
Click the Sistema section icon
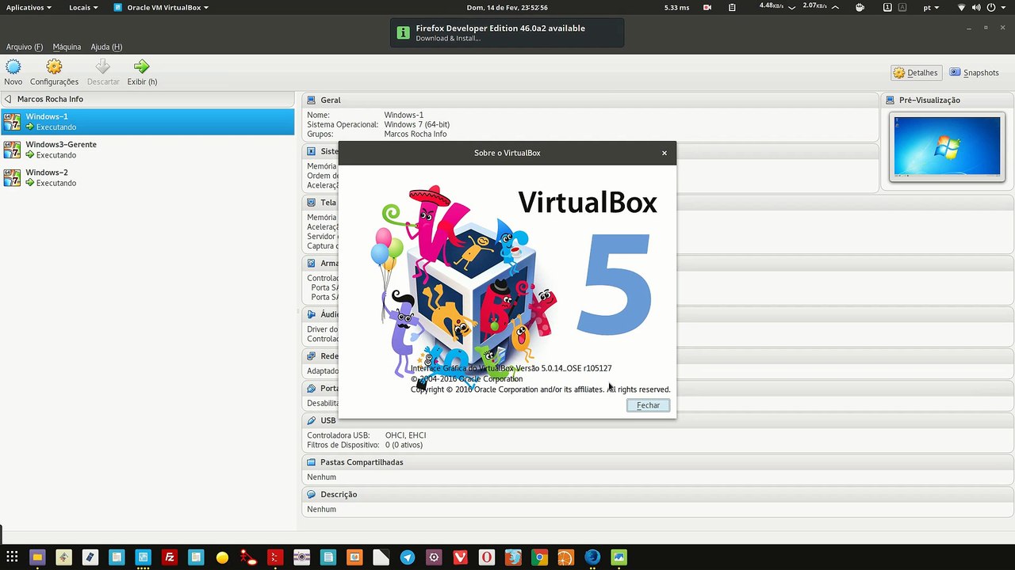pyautogui.click(x=312, y=150)
